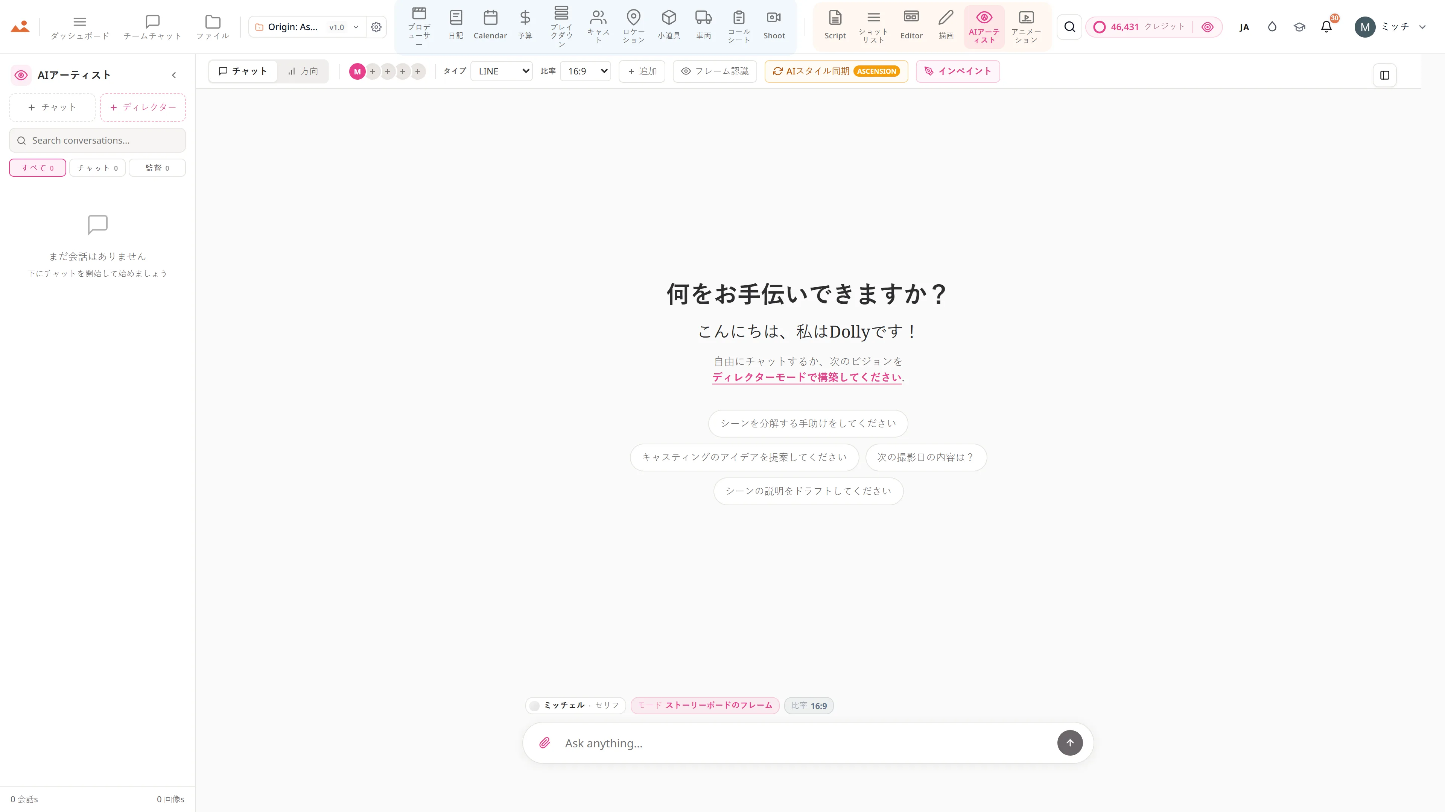Screen dimensions: 1445x812
Task: Create a new ディレクター session
Action: click(x=143, y=107)
